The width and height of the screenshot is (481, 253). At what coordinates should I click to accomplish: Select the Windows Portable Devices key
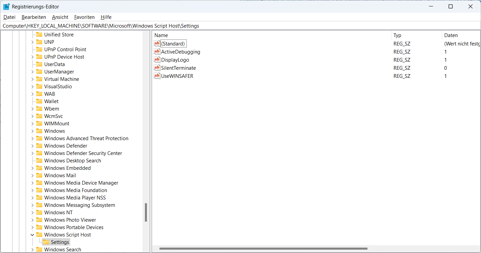pos(74,227)
